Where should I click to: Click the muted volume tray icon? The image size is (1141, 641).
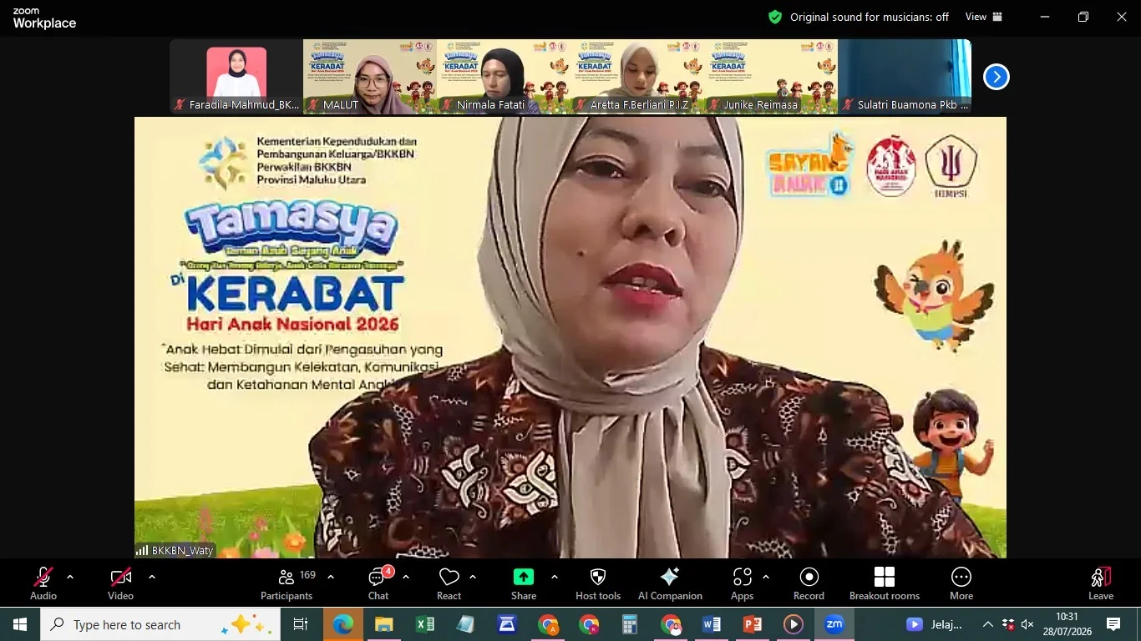click(x=1028, y=624)
